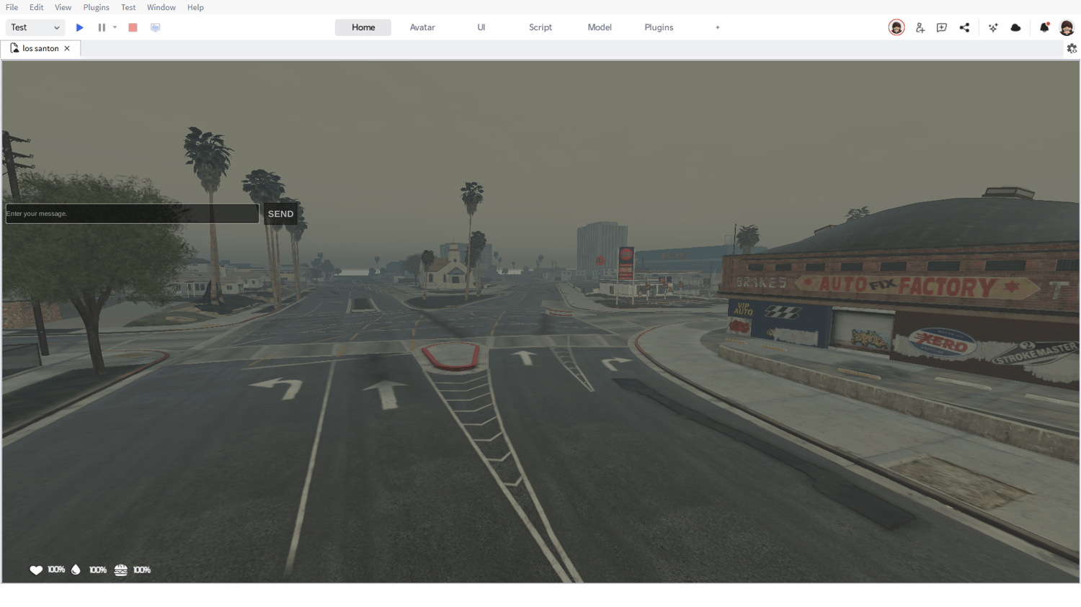This screenshot has height=607, width=1081.
Task: Open the File menu
Action: (x=12, y=7)
